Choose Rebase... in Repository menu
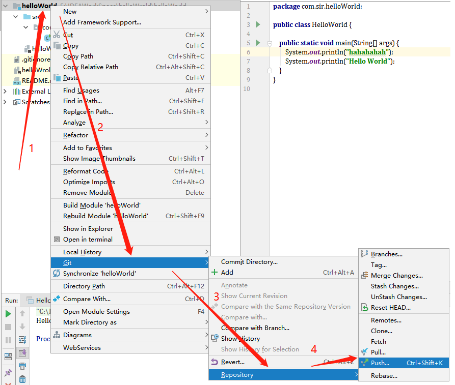Viewport: 455px width, 385px height. click(x=404, y=375)
